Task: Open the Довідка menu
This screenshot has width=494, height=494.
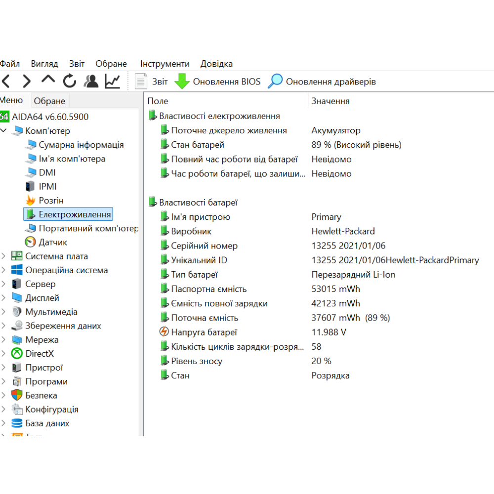Action: tap(216, 64)
